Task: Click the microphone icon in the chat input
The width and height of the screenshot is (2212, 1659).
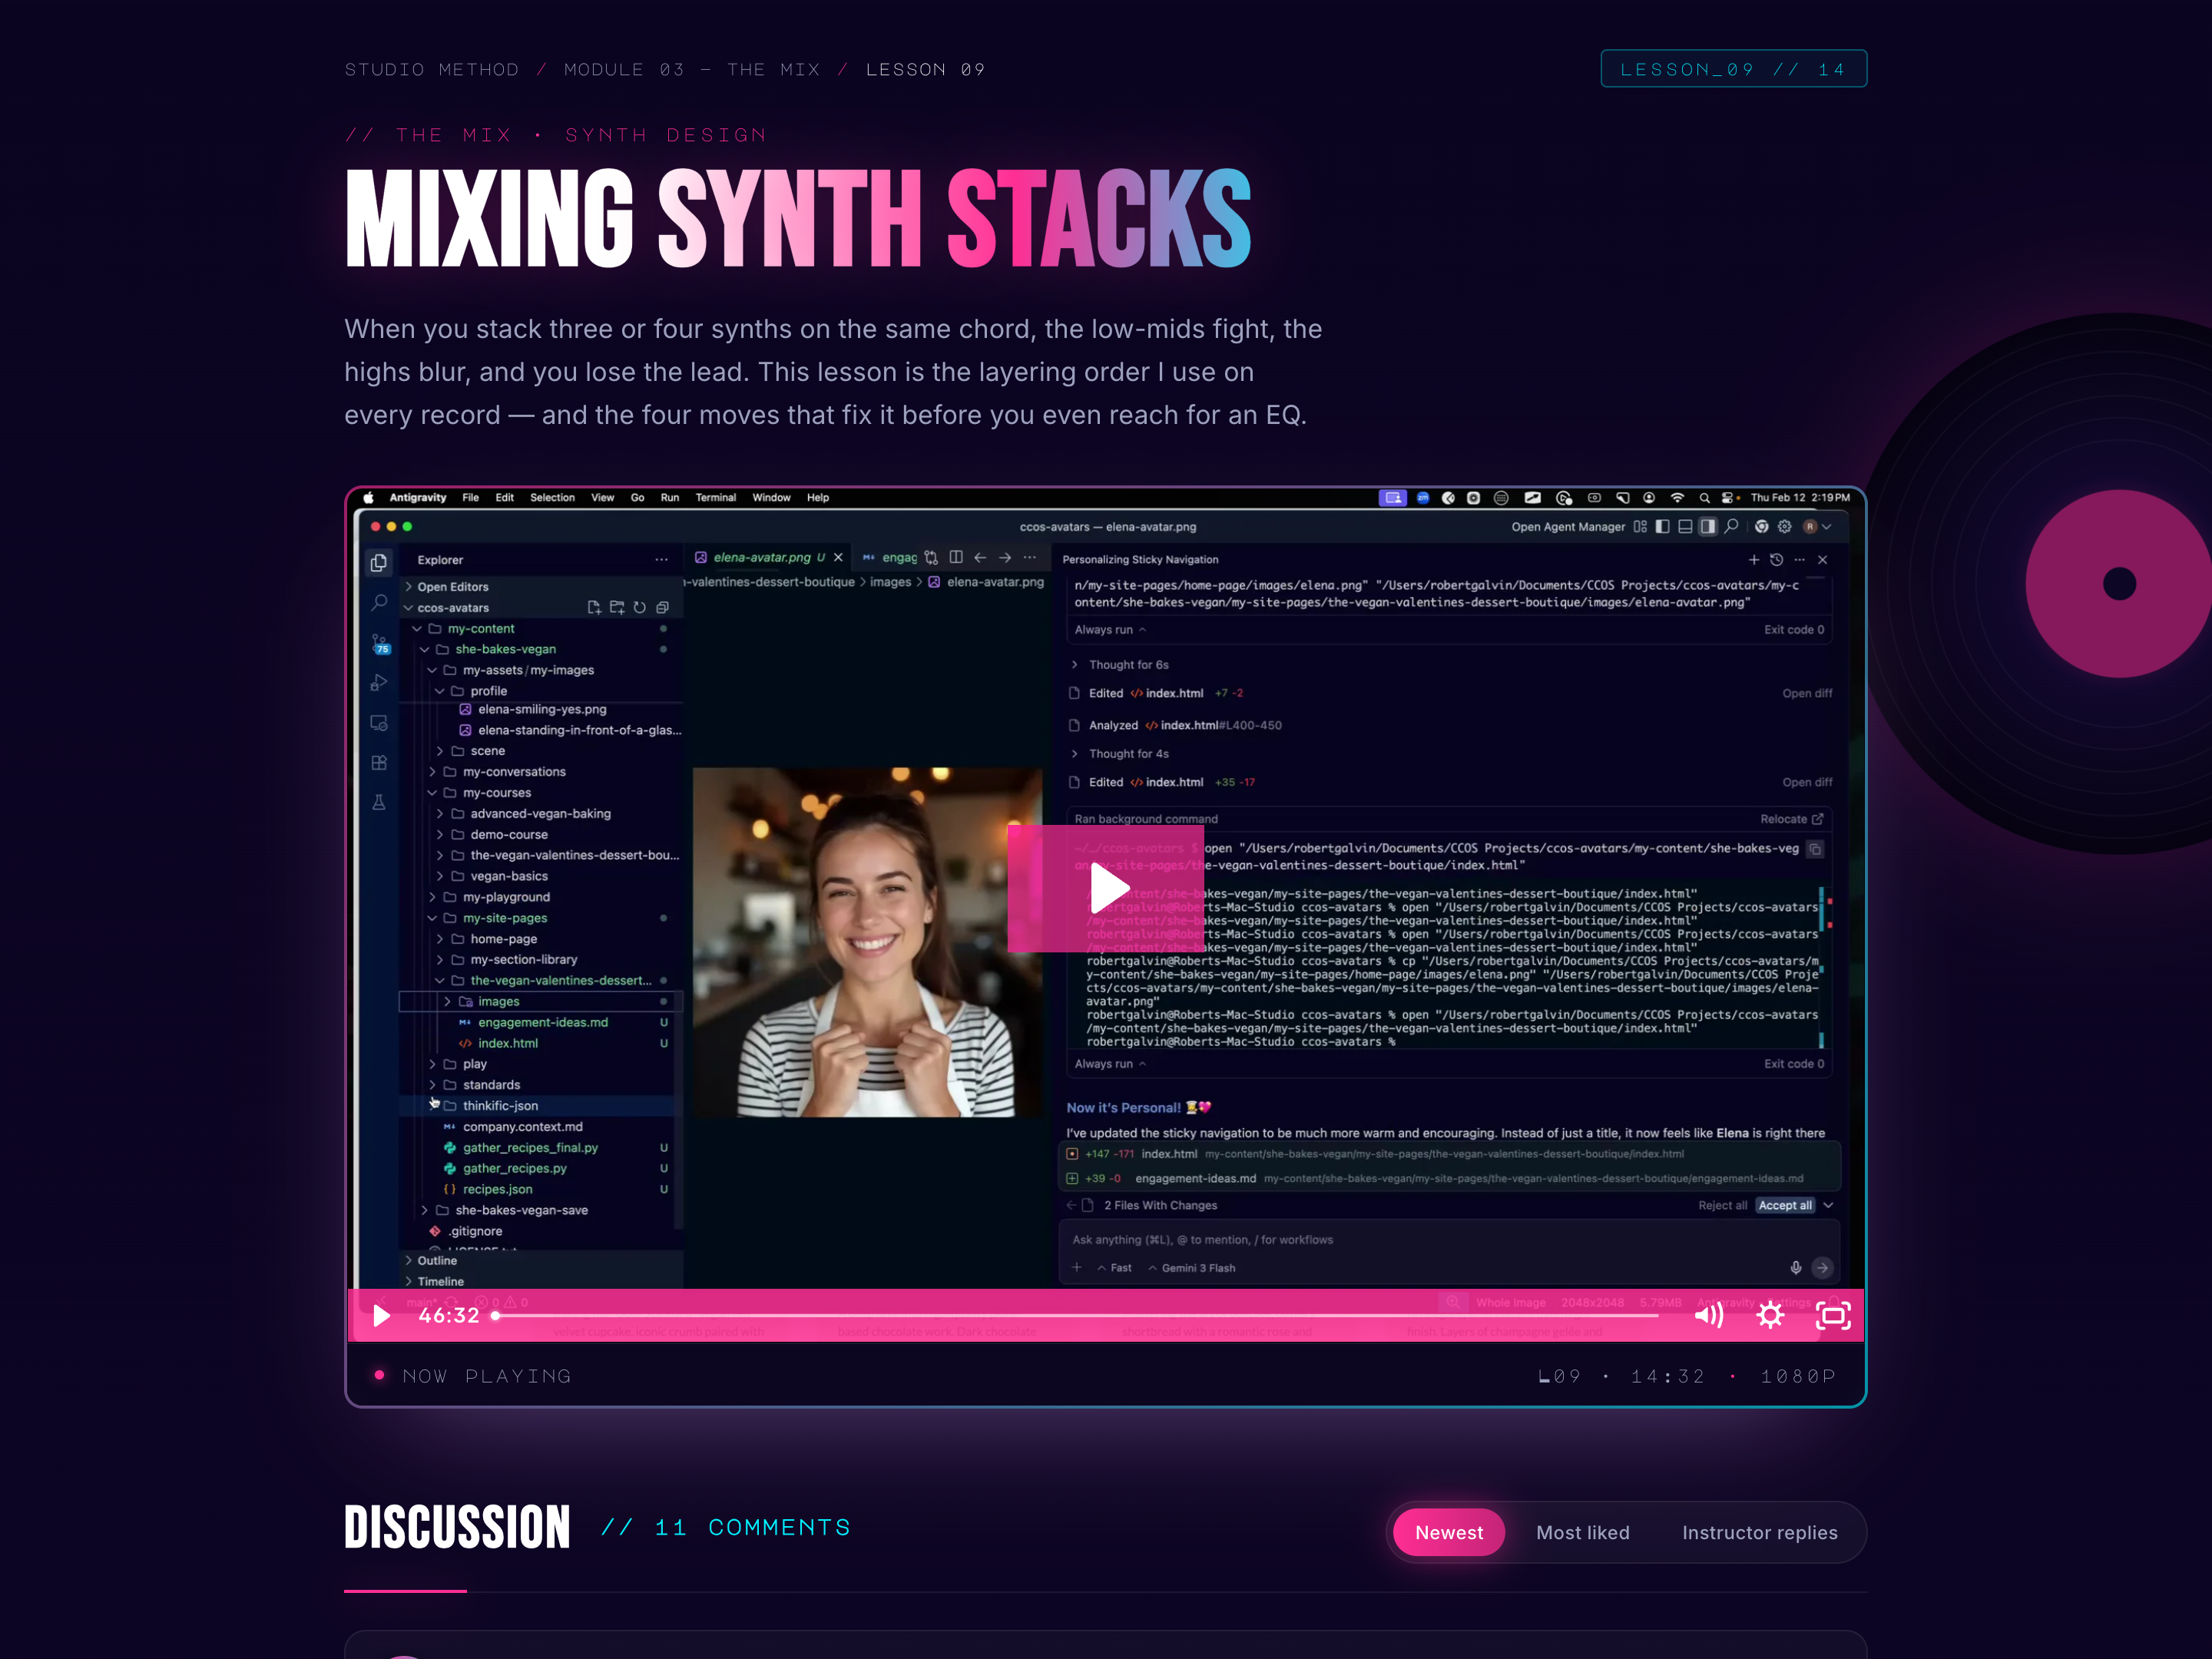Action: click(1796, 1267)
